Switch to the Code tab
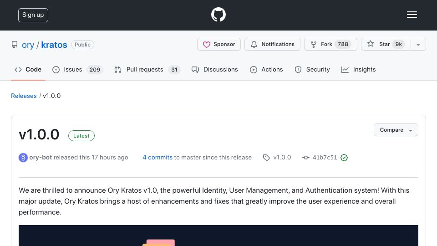437x246 pixels. 28,69
